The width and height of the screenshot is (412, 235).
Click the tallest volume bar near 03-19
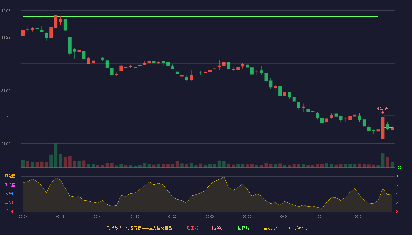(x=56, y=155)
